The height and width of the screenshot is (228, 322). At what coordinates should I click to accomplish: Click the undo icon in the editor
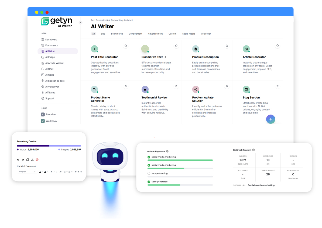tap(18, 160)
